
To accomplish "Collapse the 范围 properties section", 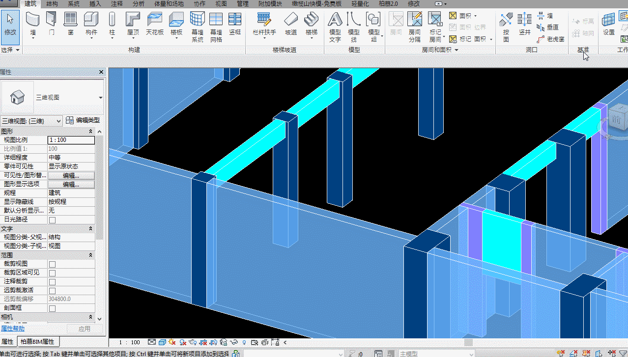I will (x=90, y=255).
